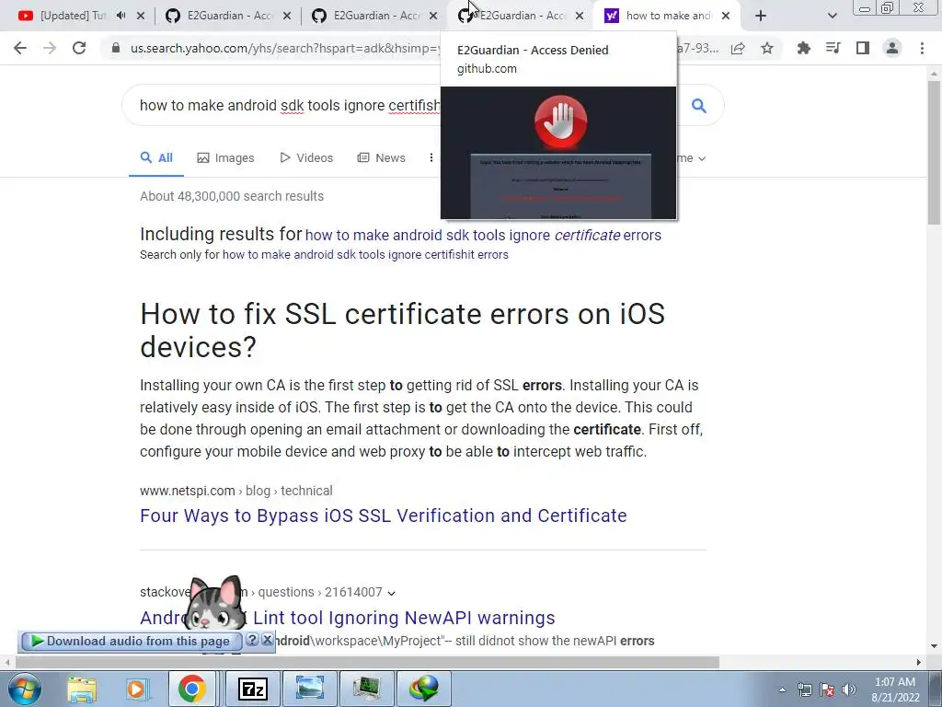Switch to the YouTube Updated tab
This screenshot has width=942, height=707.
coord(74,16)
